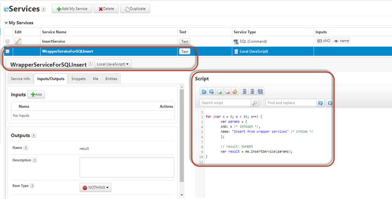Image resolution: width=392 pixels, height=199 pixels.
Task: Click the remove comment icon in Script toolbar
Action: click(227, 92)
